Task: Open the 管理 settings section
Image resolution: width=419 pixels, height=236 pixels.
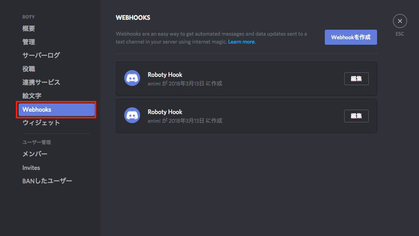Action: pos(28,42)
